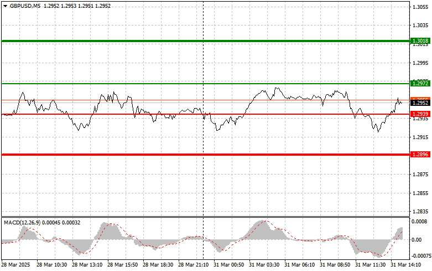Viewport: 432px width, 271px height.
Task: Select the thick red line at 1.2896
Action: click(206, 155)
